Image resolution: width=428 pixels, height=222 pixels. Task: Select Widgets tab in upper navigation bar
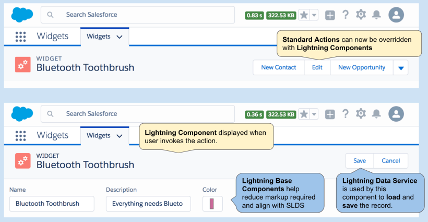[x=105, y=37]
